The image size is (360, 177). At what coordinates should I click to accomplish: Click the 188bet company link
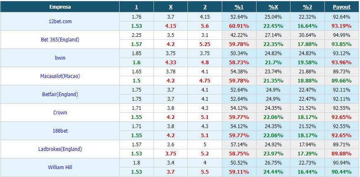pyautogui.click(x=60, y=131)
